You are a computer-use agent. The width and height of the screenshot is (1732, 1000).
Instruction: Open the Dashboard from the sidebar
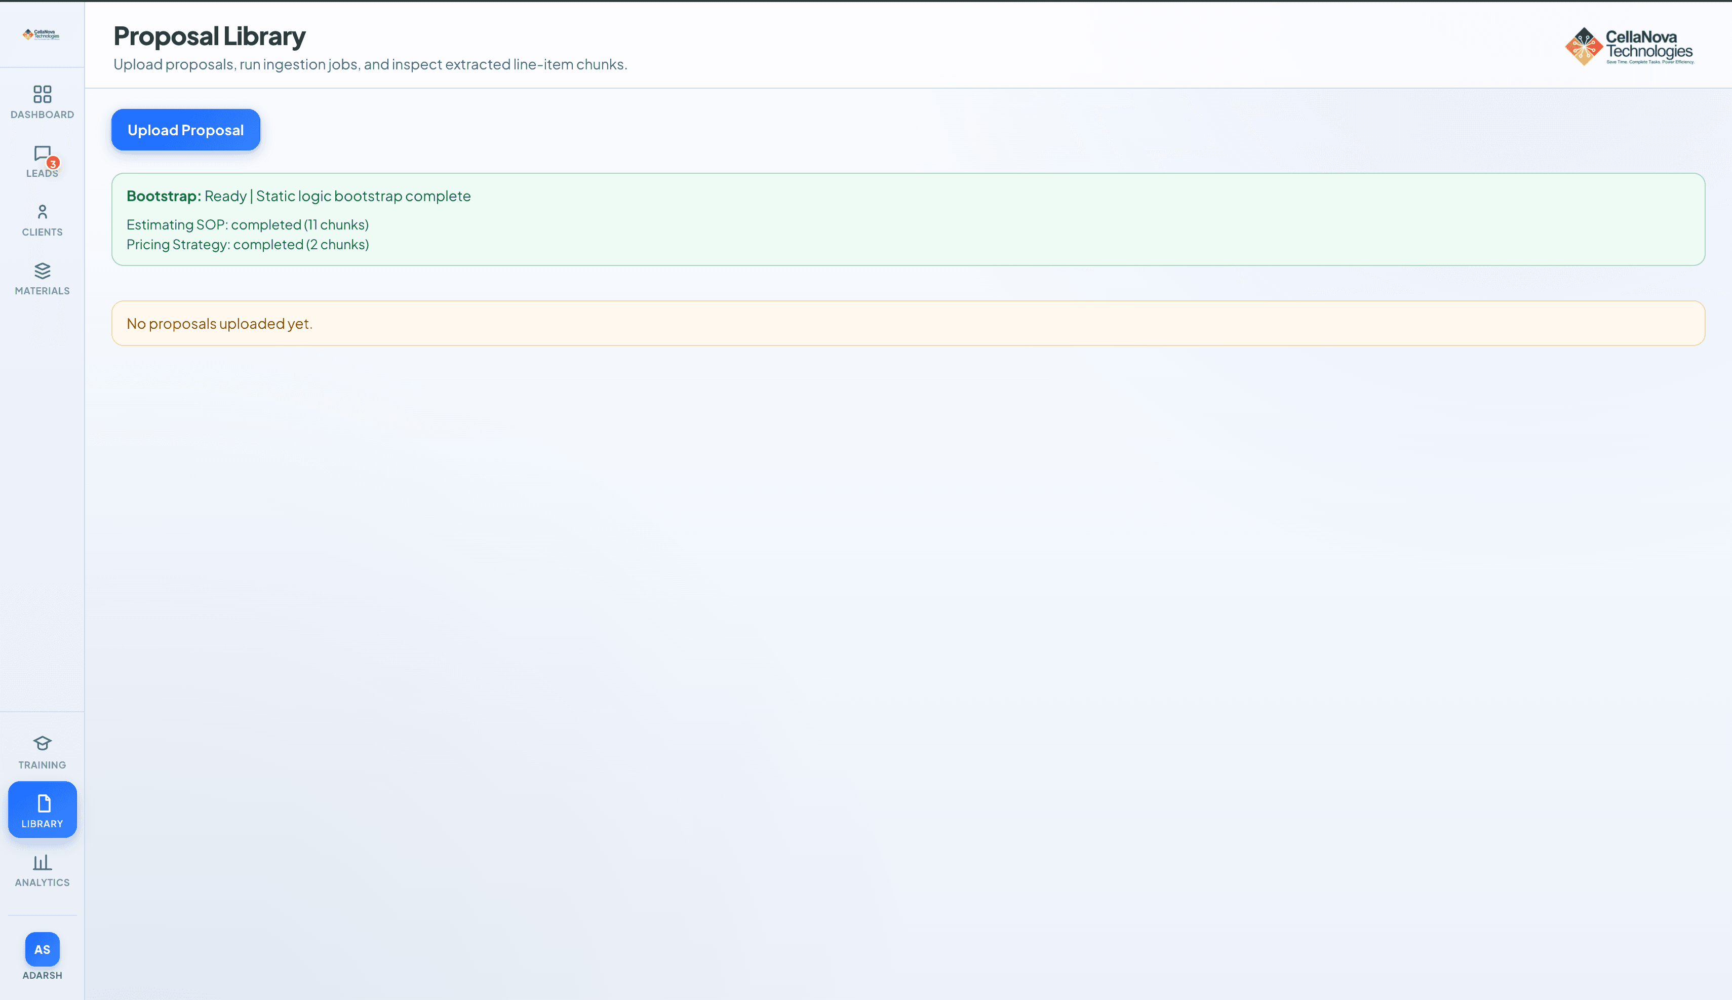42,102
